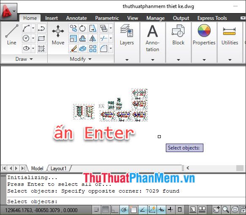Screen dimensions: 246x215
Task: Open the Zoom magnifier in status bar
Action: click(x=226, y=210)
